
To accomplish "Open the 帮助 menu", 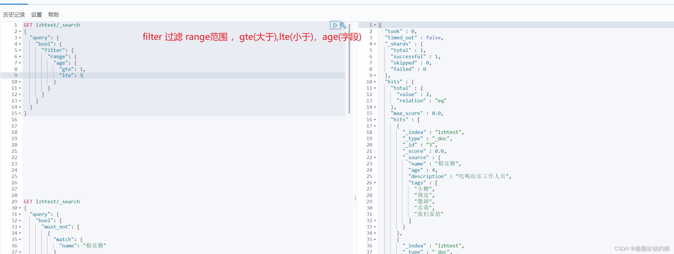I will (x=53, y=15).
